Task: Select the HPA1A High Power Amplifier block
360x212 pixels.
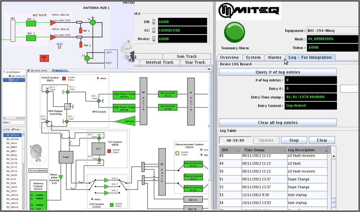Action: pos(124,96)
